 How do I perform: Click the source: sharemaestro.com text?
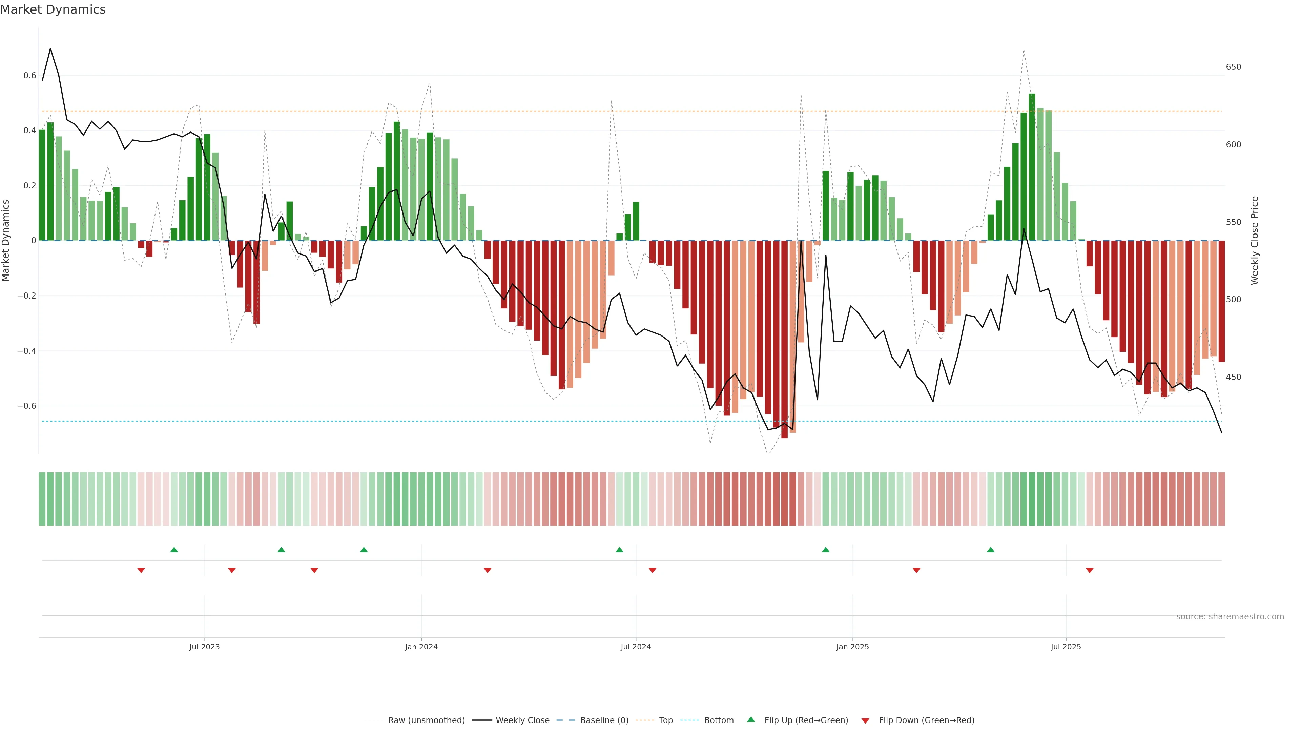tap(1230, 616)
